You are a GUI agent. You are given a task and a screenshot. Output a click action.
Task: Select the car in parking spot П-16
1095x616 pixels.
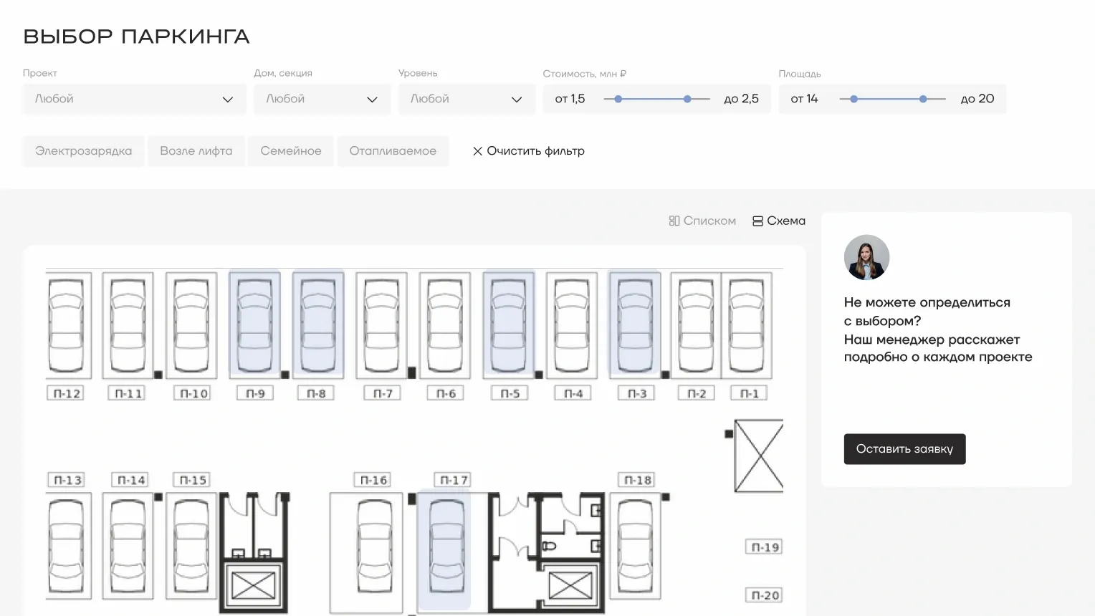[x=375, y=546]
